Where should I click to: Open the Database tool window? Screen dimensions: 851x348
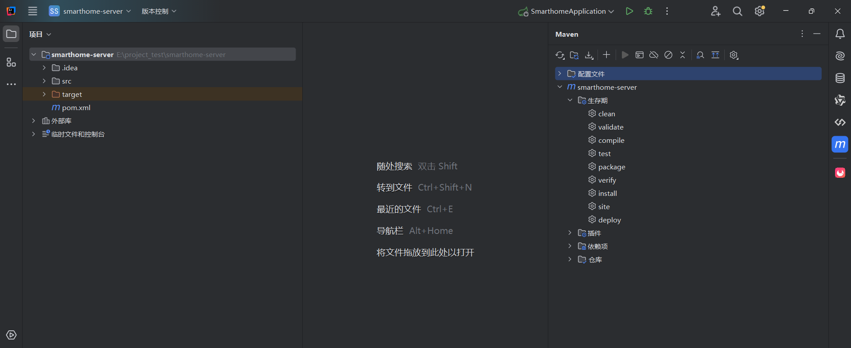(840, 78)
